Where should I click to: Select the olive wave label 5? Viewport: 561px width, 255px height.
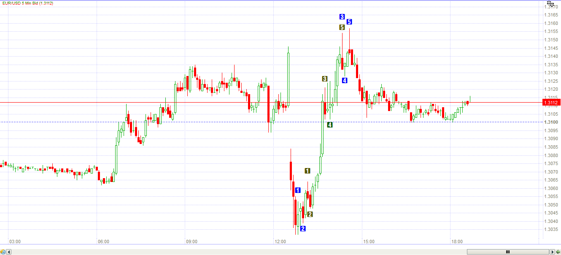(x=342, y=27)
